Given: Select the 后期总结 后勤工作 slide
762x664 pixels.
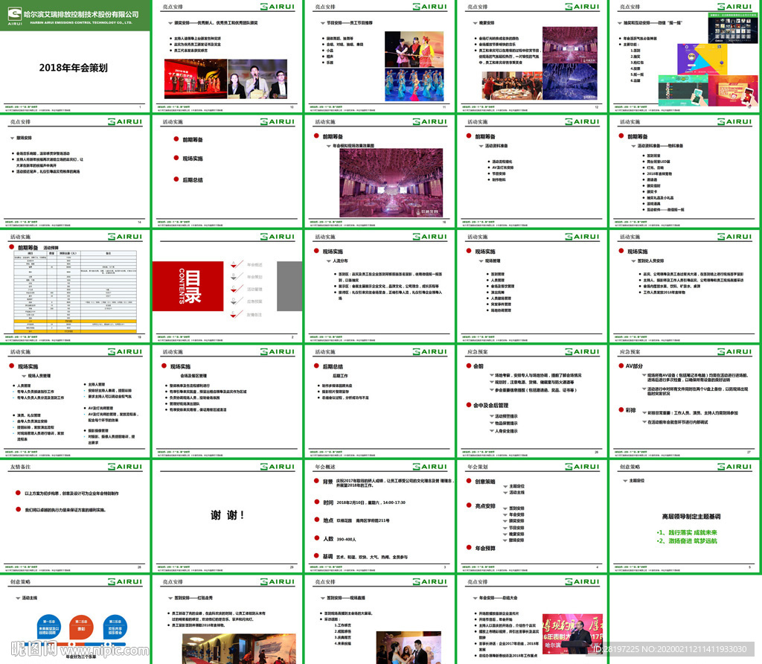Looking at the screenshot, I should point(380,401).
